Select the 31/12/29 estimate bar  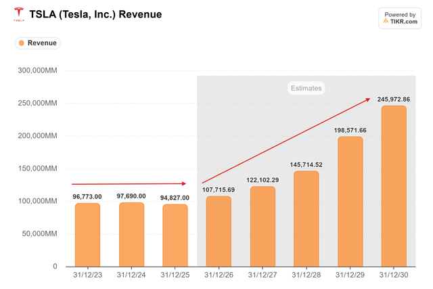[x=350, y=202]
